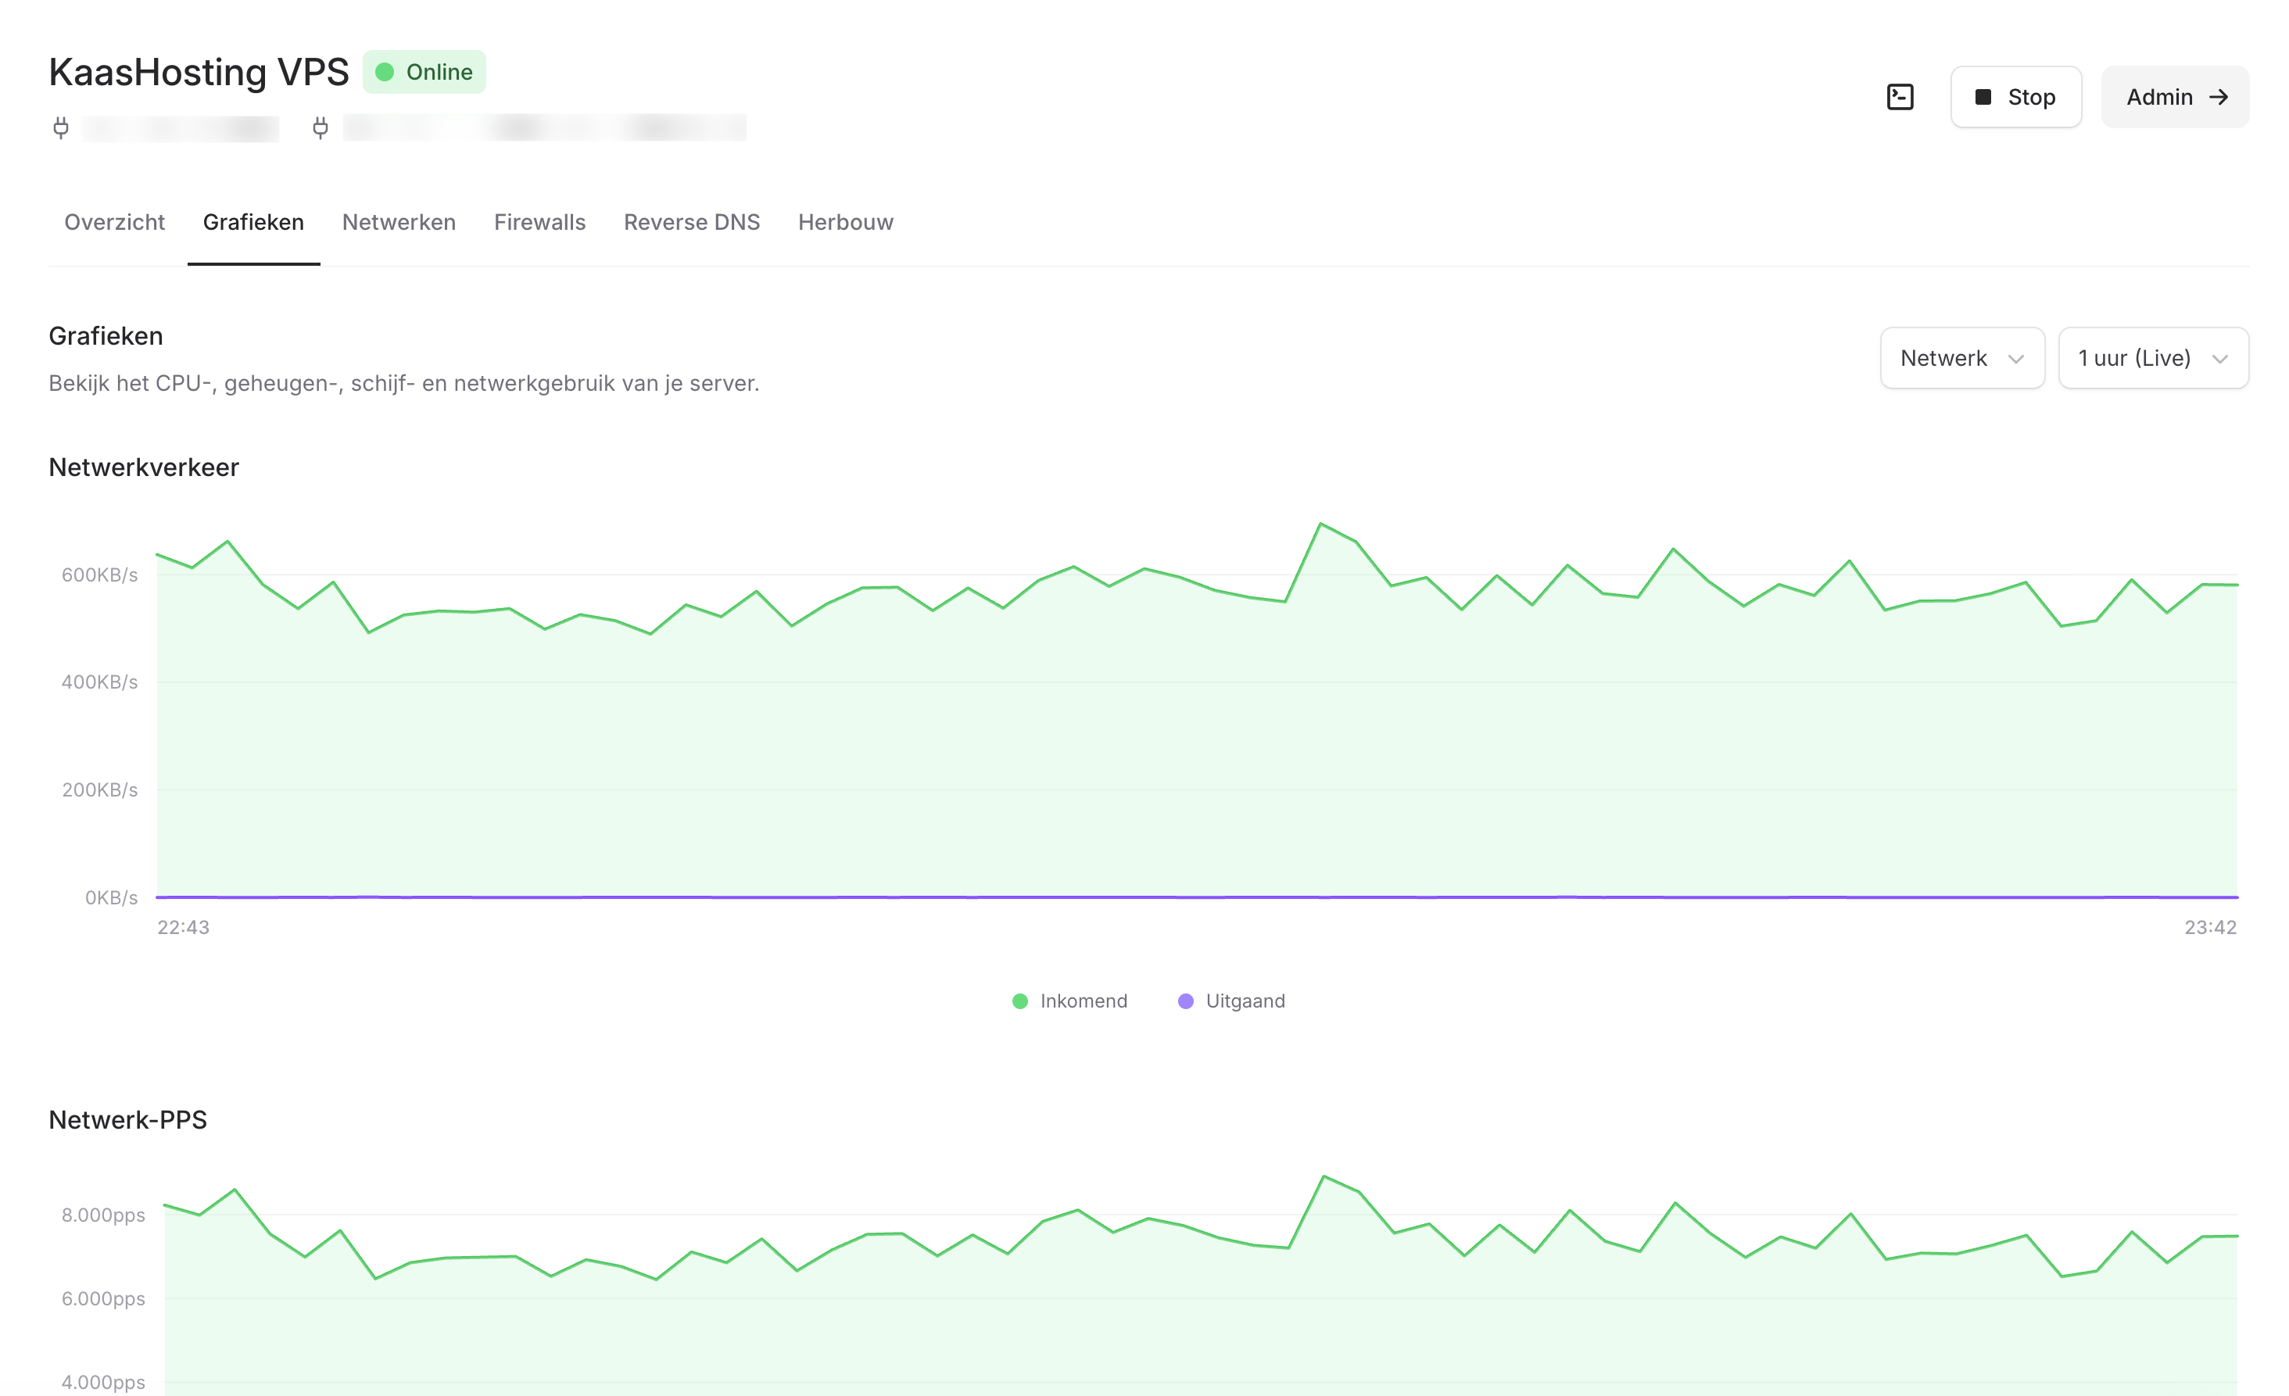Viewport: 2289px width, 1396px height.
Task: Click the blurred first IP address text
Action: click(181, 128)
